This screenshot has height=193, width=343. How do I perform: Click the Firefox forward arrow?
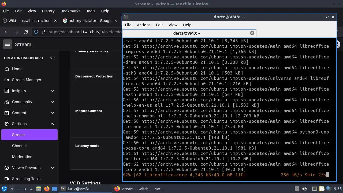click(x=16, y=32)
